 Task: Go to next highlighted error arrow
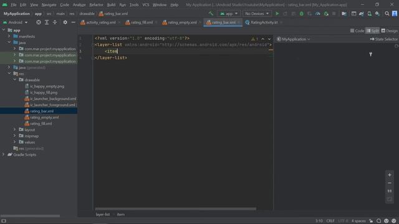269,39
